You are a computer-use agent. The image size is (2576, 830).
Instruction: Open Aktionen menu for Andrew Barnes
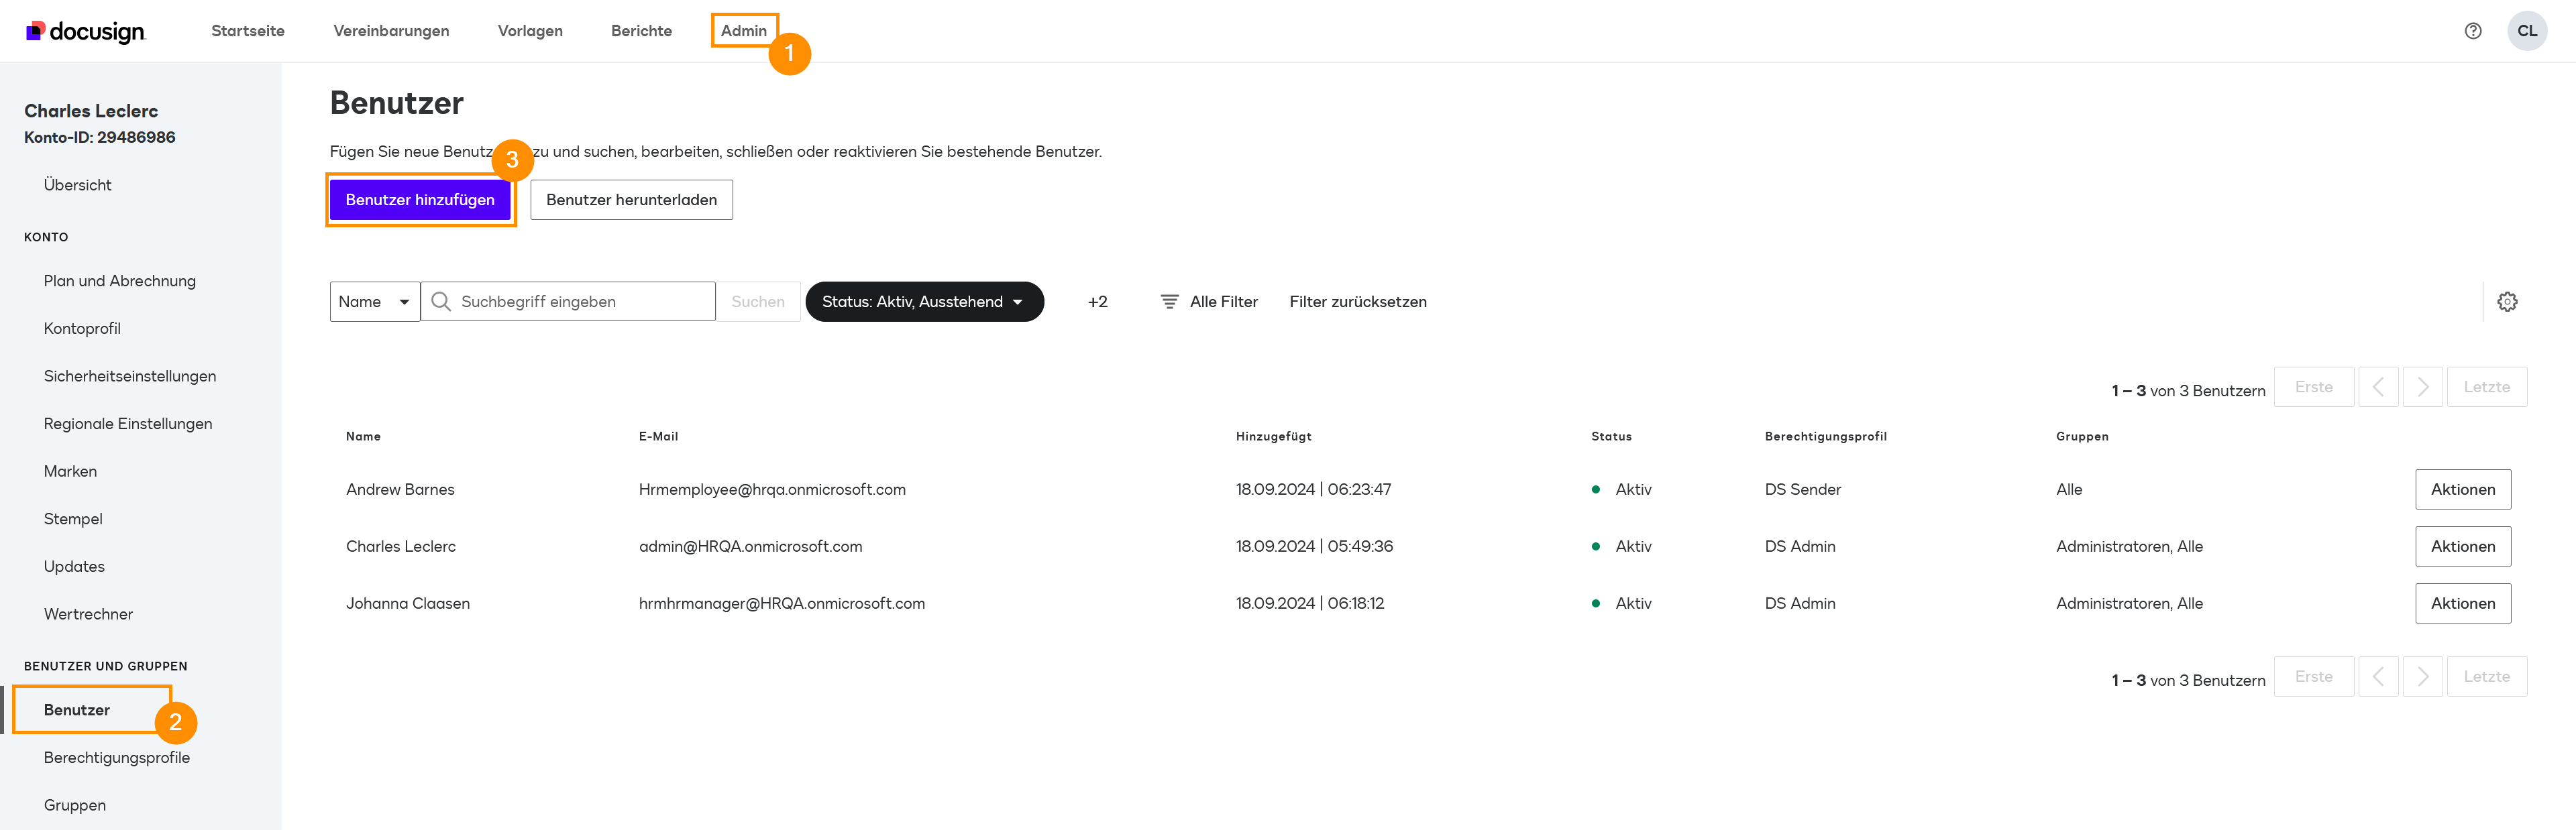pos(2462,490)
